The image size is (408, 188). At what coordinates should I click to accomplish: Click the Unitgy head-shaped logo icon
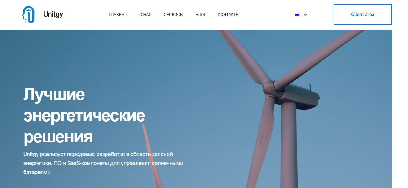[28, 15]
